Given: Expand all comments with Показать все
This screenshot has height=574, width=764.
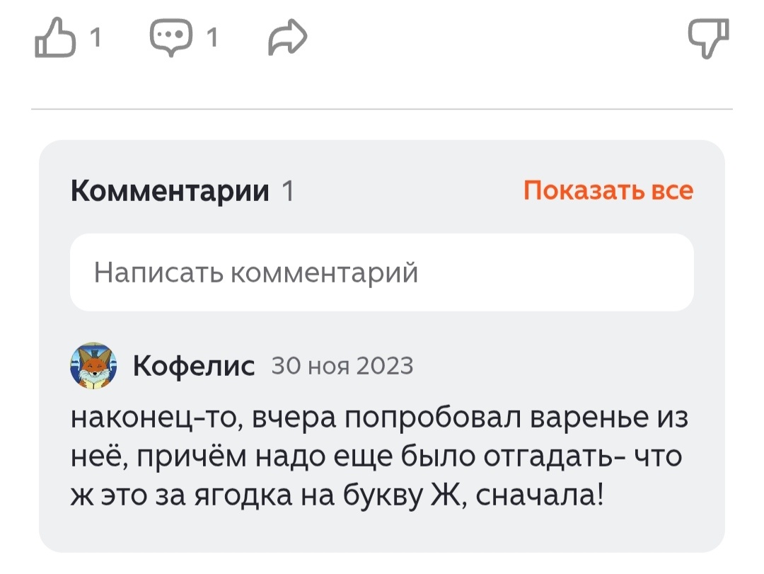Looking at the screenshot, I should 608,190.
